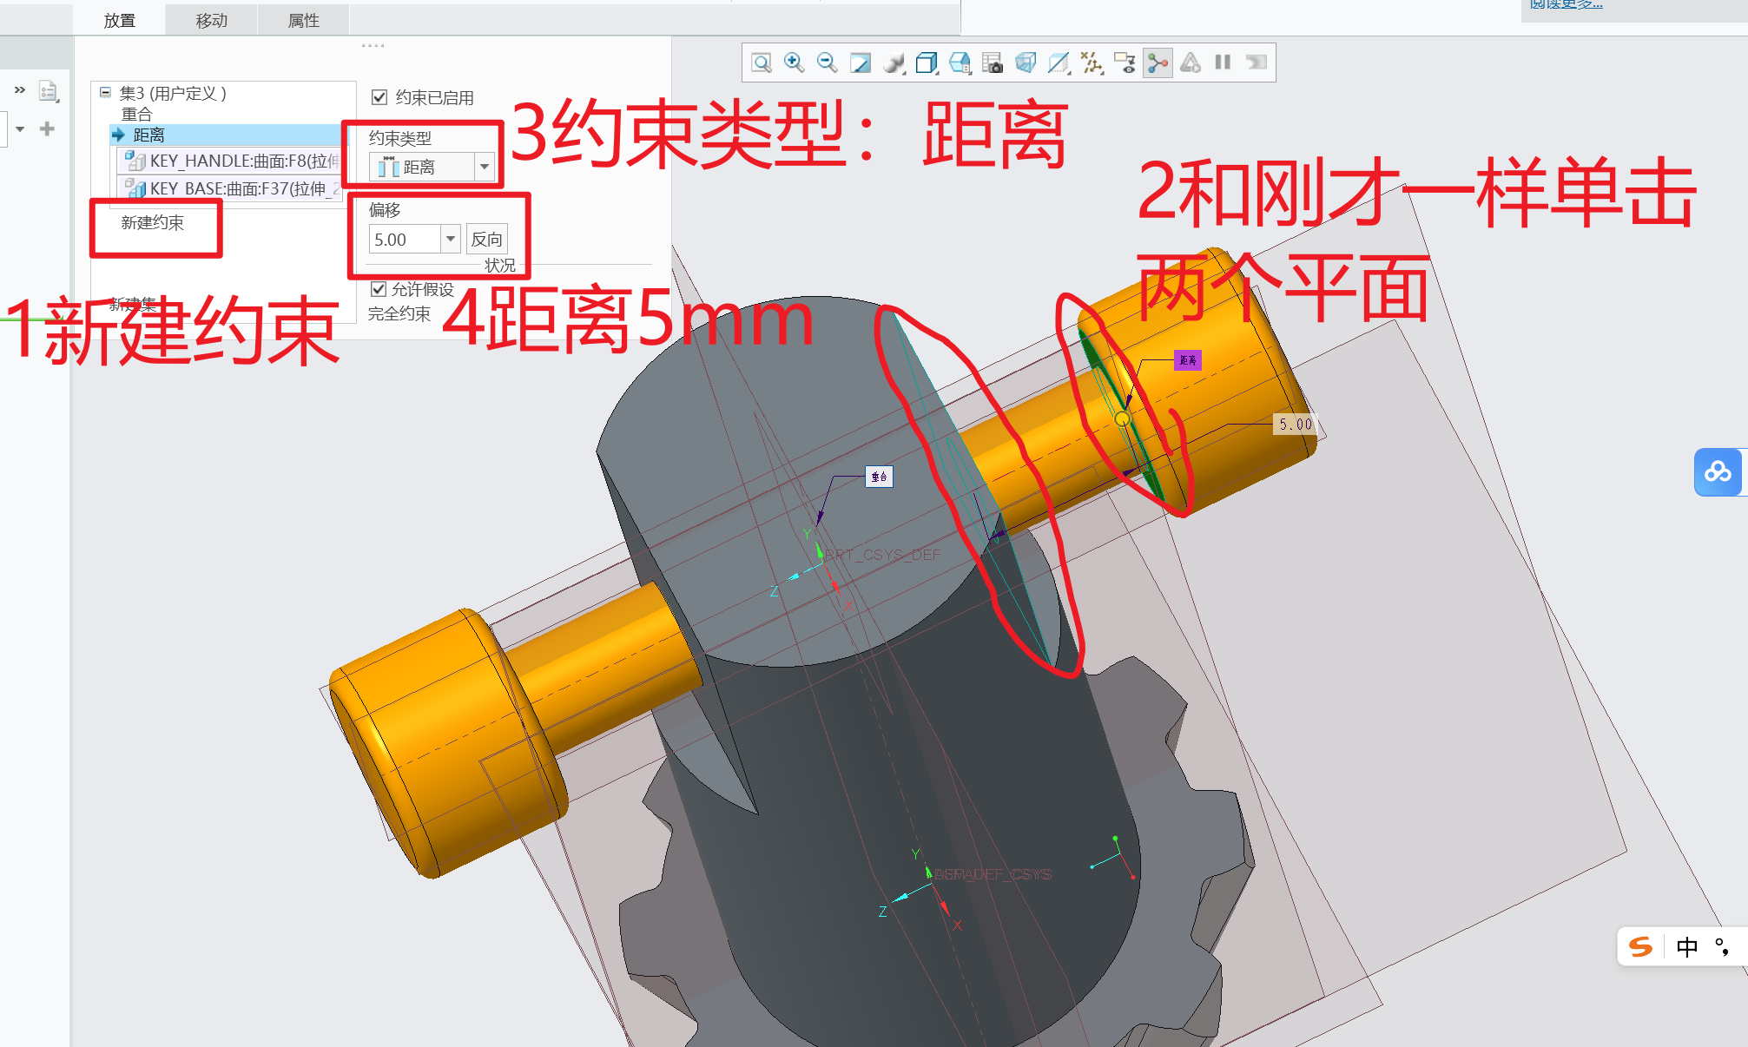Screen dimensions: 1748x1047
Task: Collapse the 集3 (用户定义) tree node
Action: click(106, 93)
